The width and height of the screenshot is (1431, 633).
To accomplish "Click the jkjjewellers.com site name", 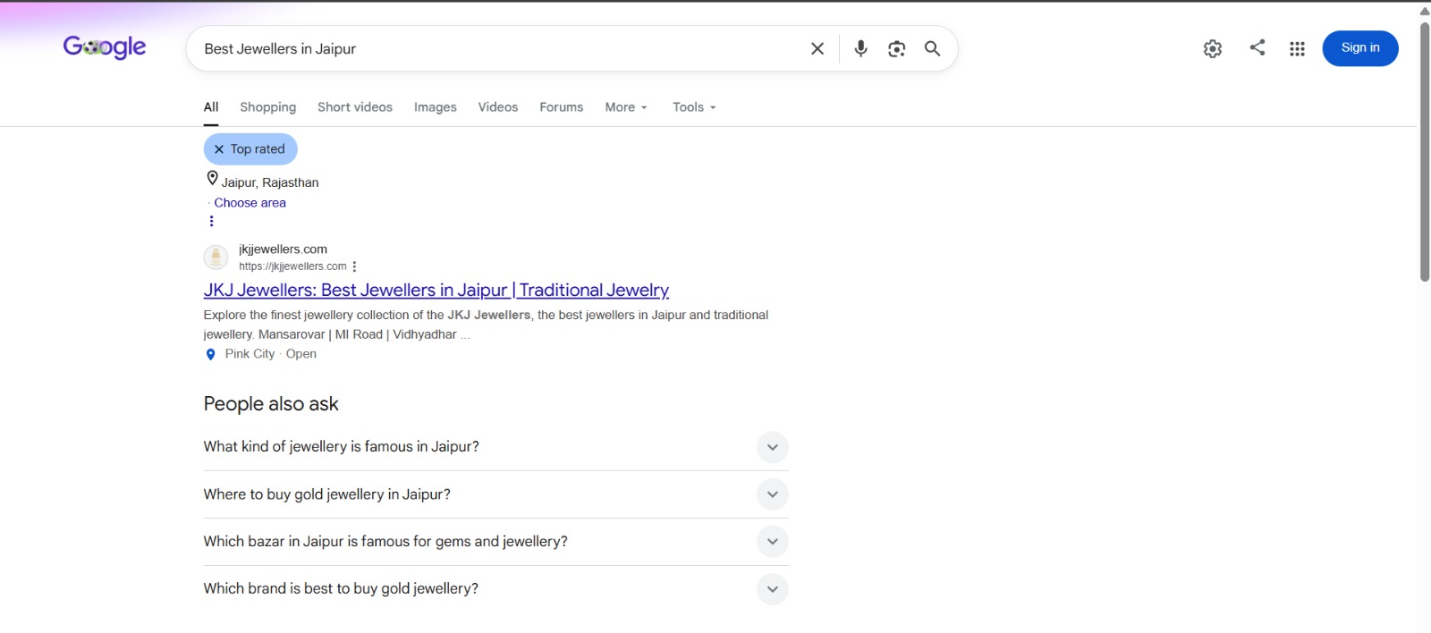I will (283, 249).
